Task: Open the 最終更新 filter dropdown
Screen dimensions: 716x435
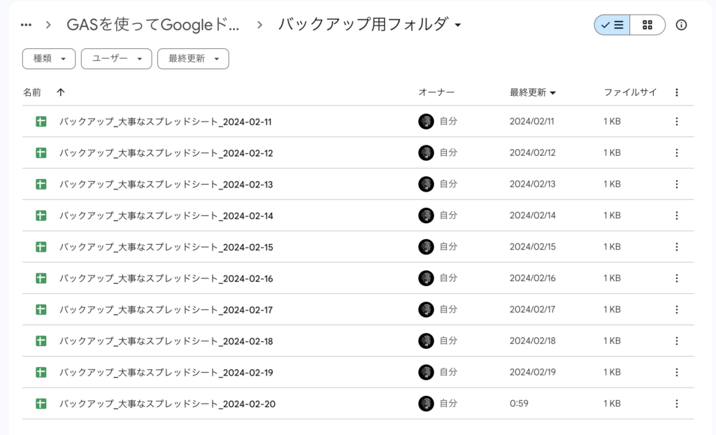Action: click(193, 59)
